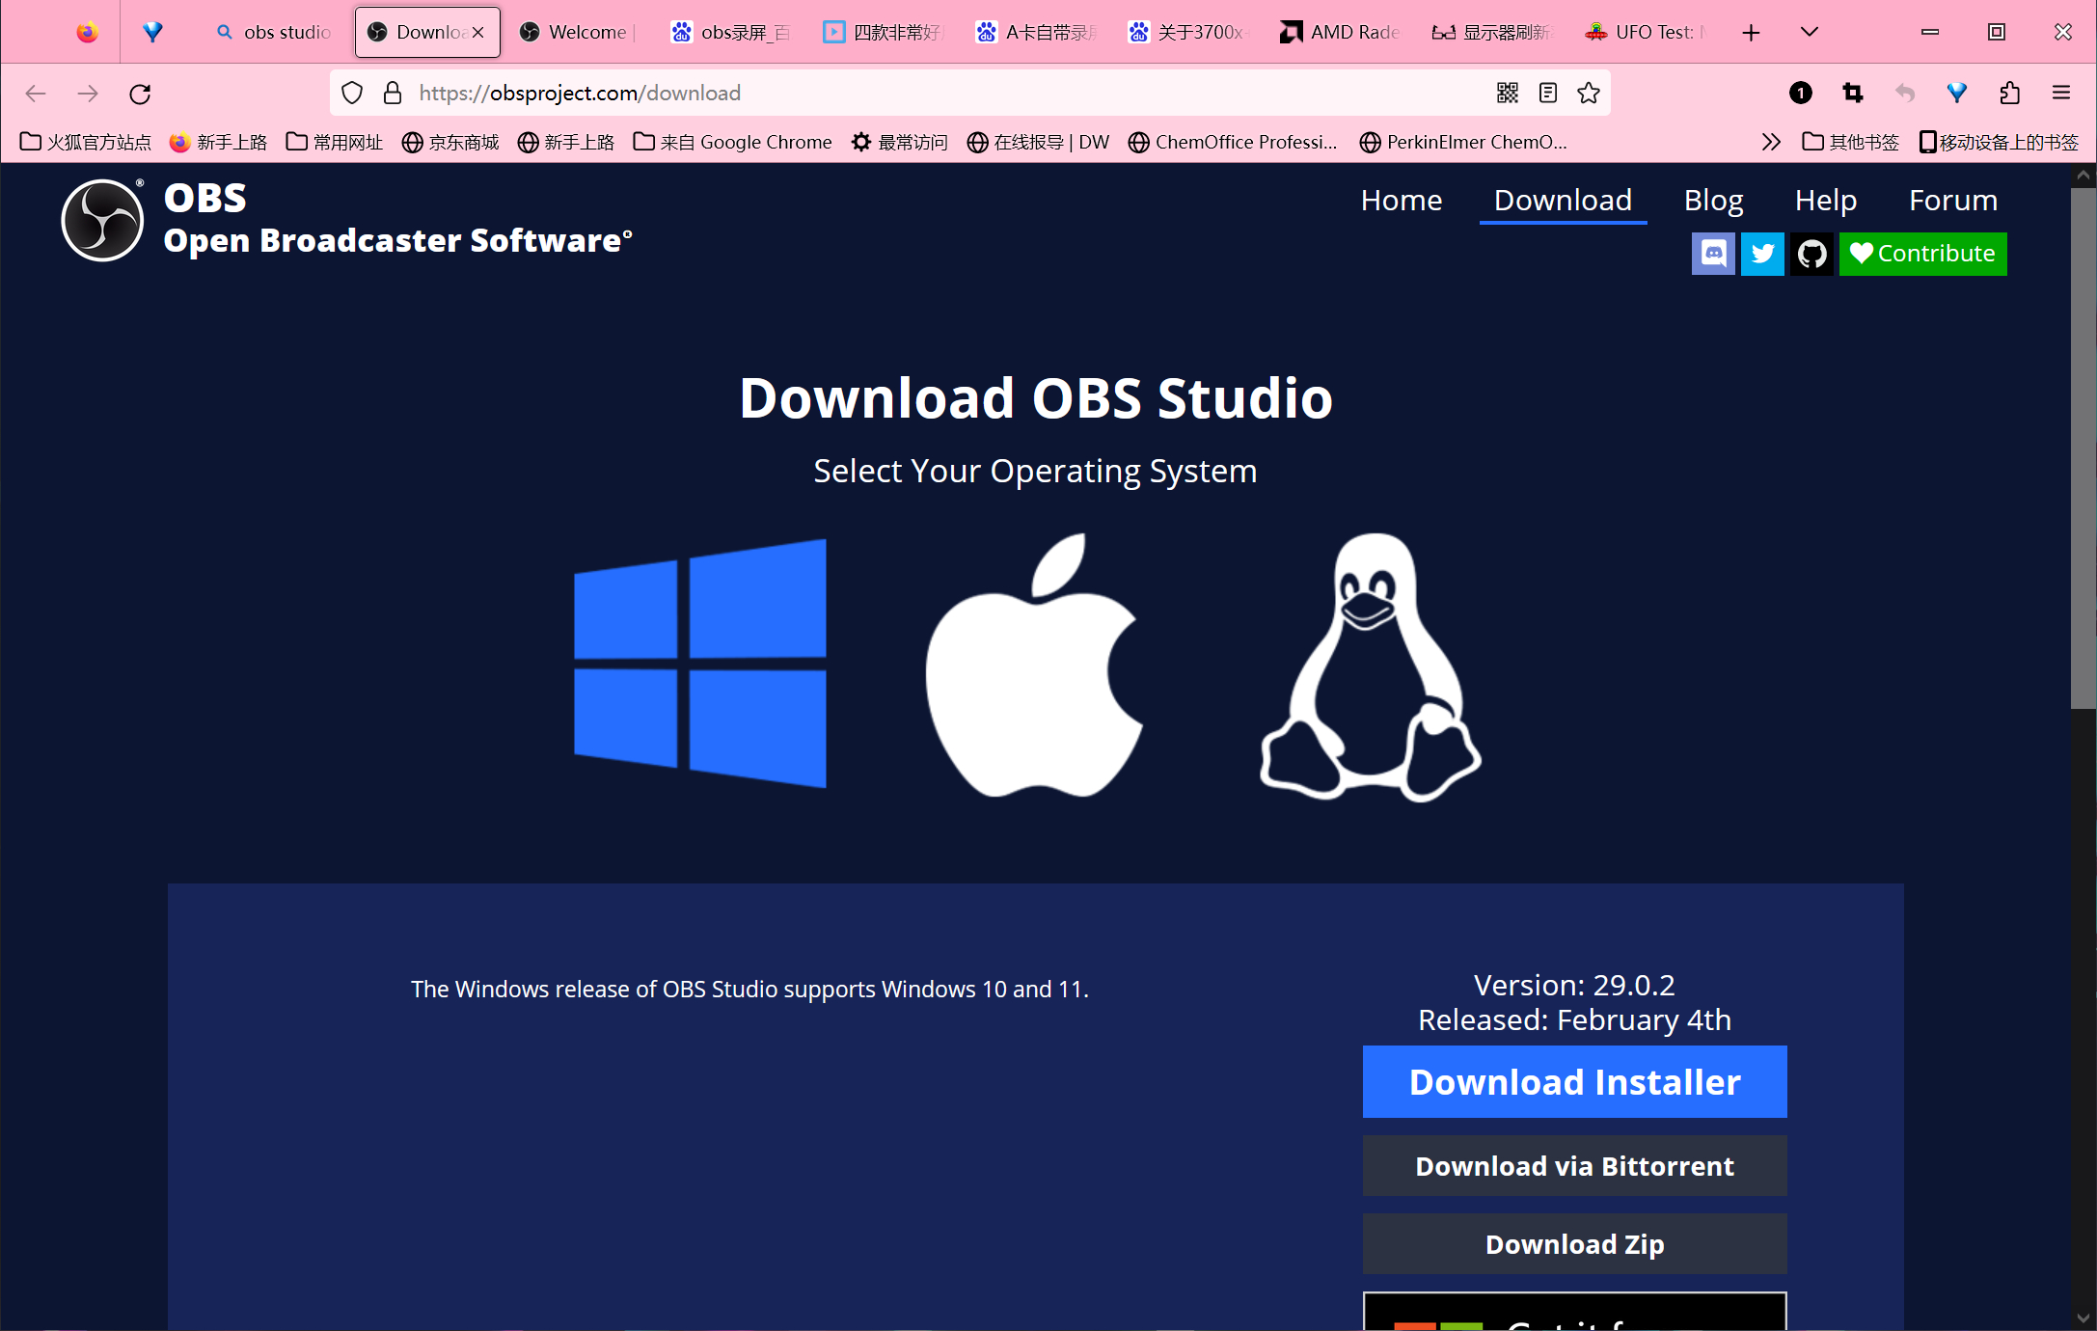View site security padlock info
Viewport: 2097px width, 1331px height.
tap(392, 93)
